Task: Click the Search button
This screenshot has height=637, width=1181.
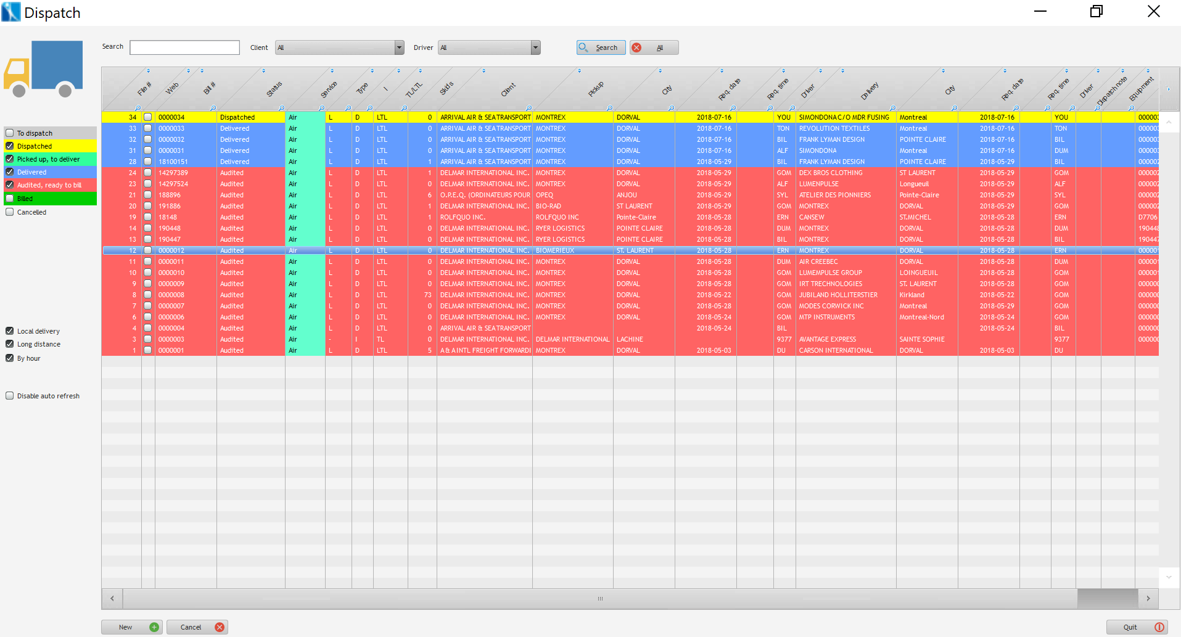Action: [x=601, y=47]
